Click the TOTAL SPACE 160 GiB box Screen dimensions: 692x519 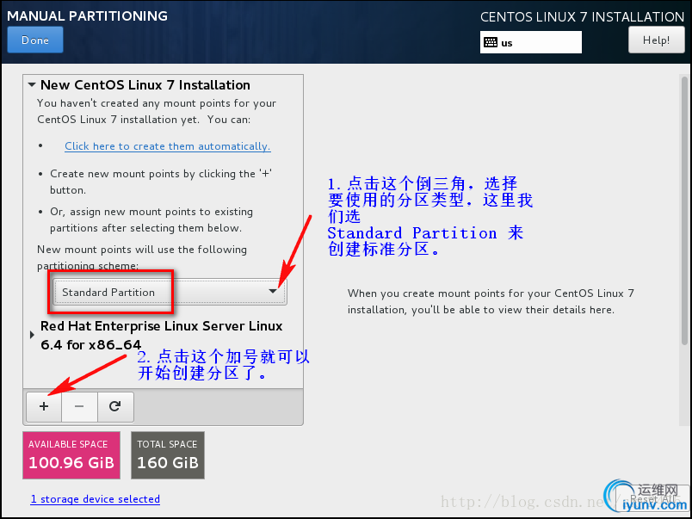pyautogui.click(x=168, y=455)
